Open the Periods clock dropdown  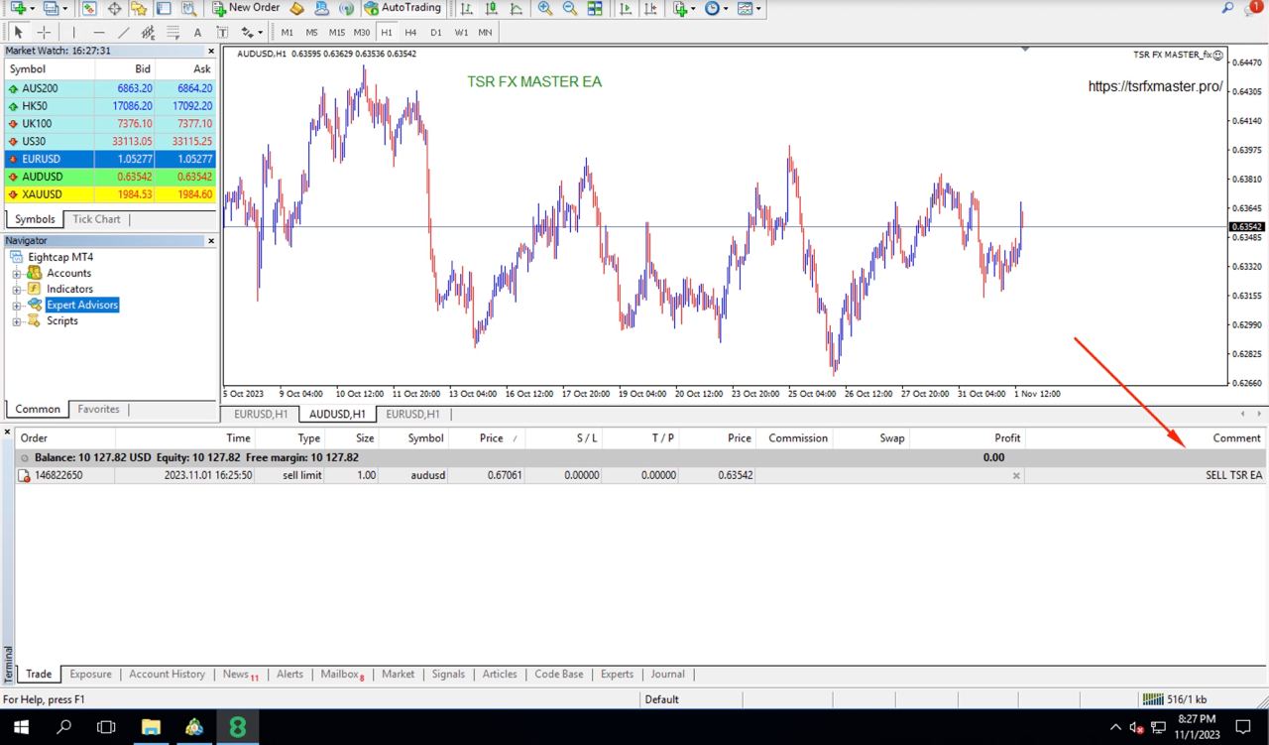pos(717,8)
